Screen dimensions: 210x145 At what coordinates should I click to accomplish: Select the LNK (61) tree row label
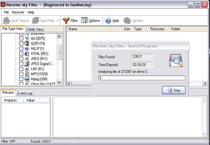coord(37,69)
